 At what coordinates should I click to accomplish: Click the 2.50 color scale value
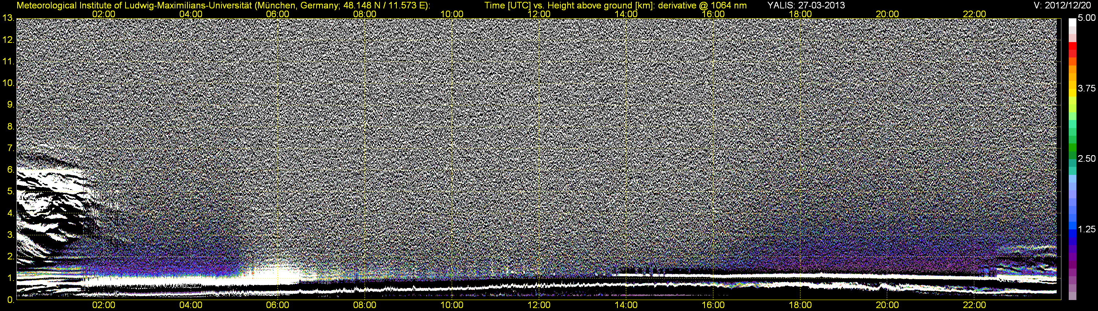pyautogui.click(x=1087, y=158)
